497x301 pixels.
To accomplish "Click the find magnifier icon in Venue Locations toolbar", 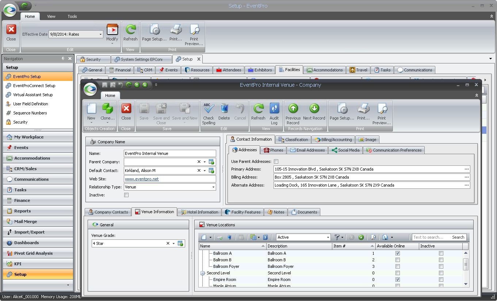I will click(373, 237).
